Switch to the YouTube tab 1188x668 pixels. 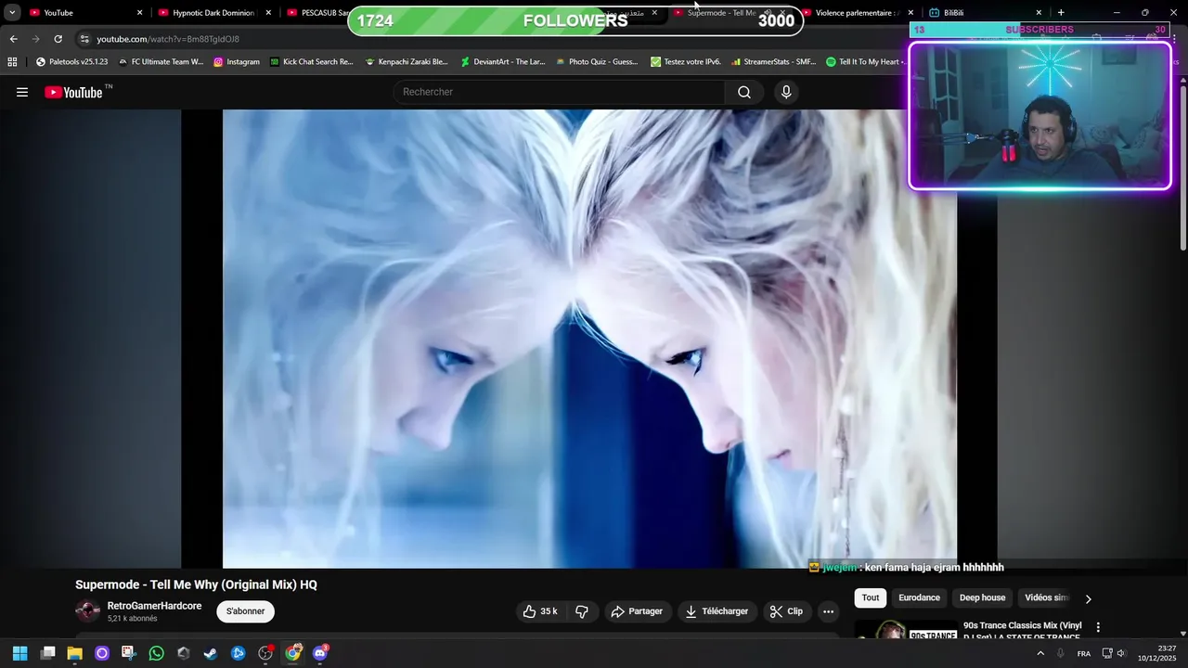(84, 13)
